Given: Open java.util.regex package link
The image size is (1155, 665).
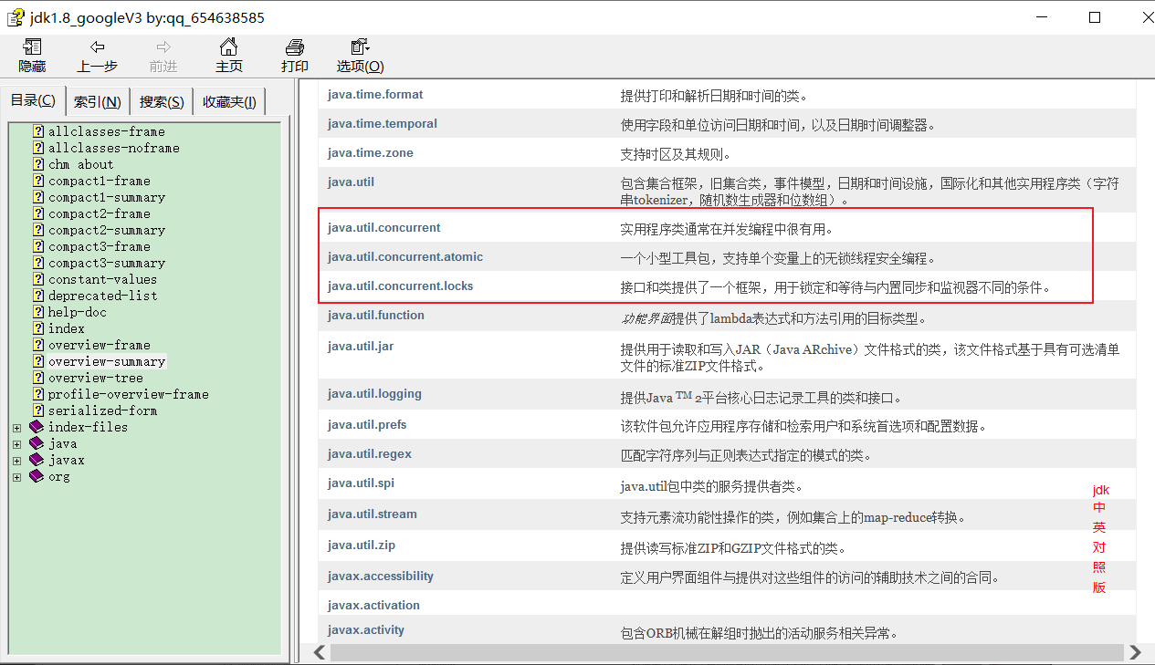Looking at the screenshot, I should [x=370, y=453].
